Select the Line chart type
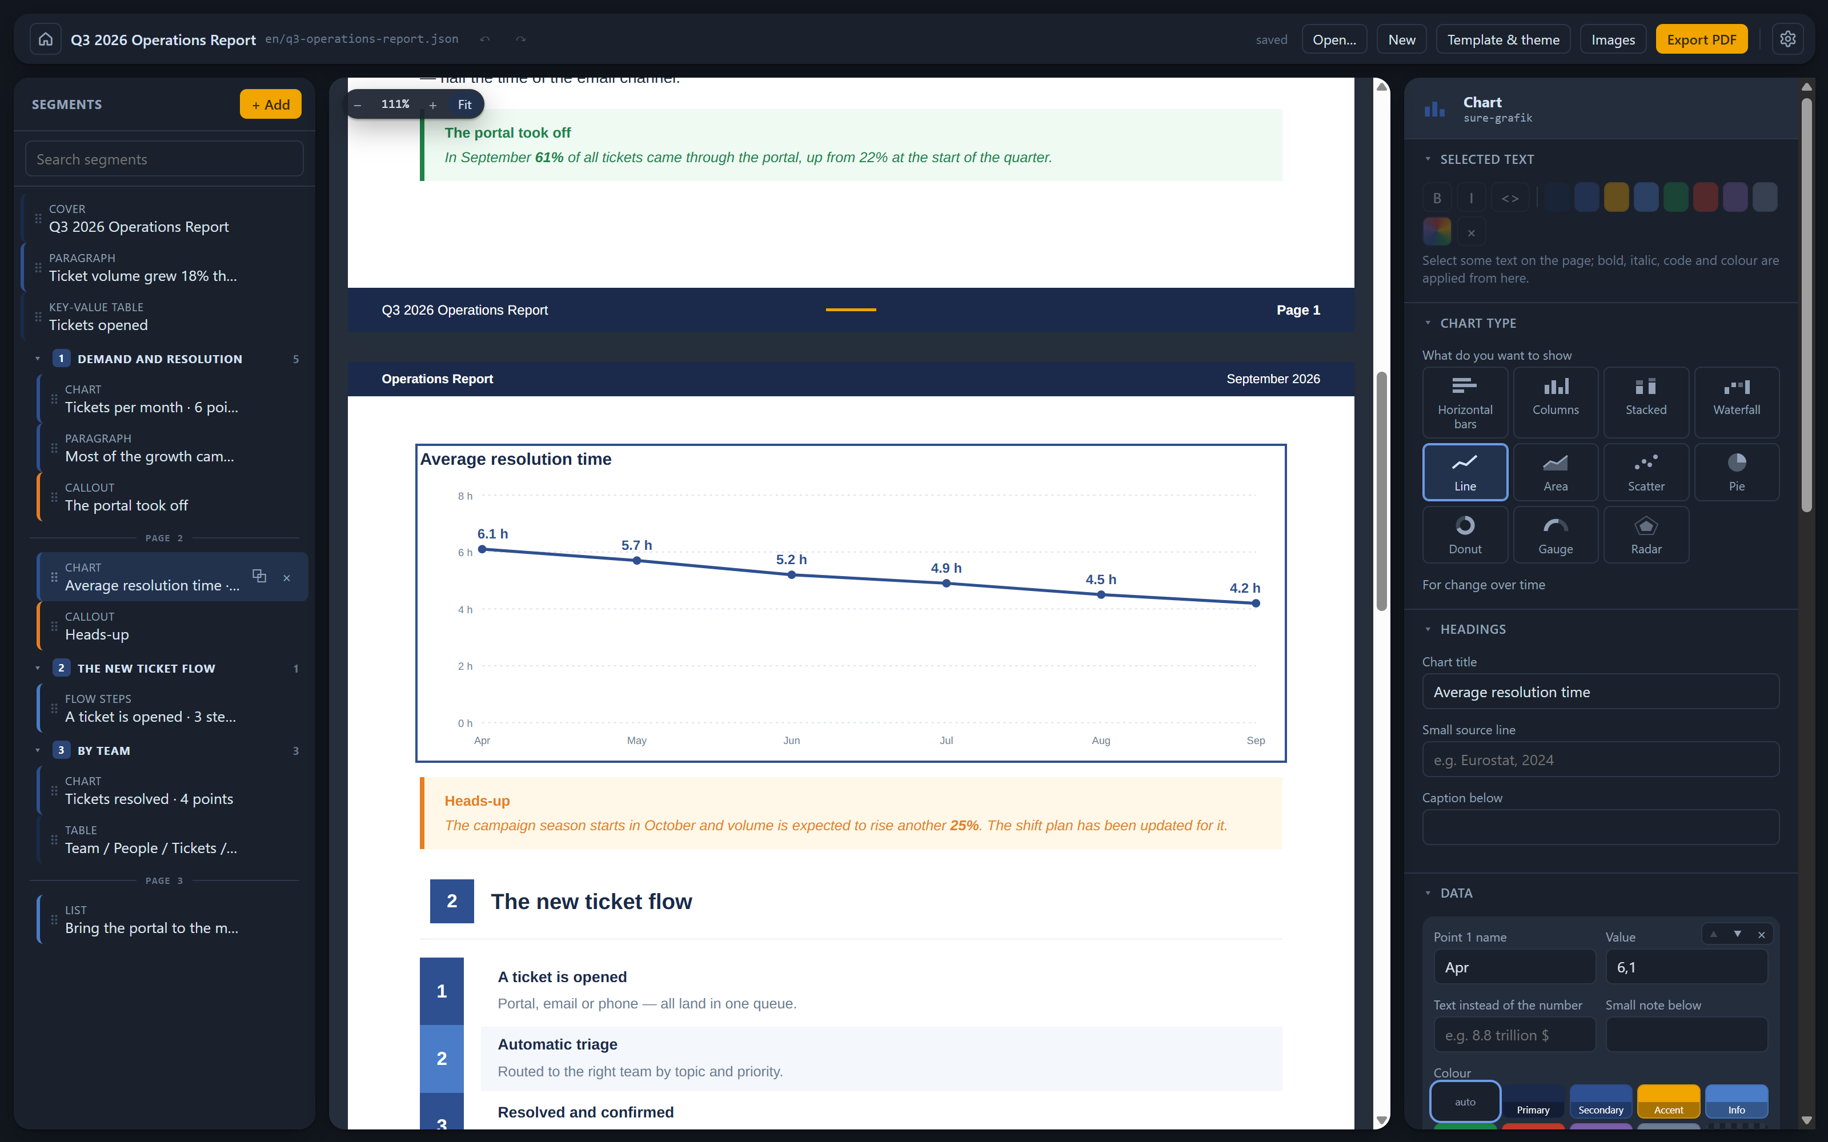 coord(1465,472)
